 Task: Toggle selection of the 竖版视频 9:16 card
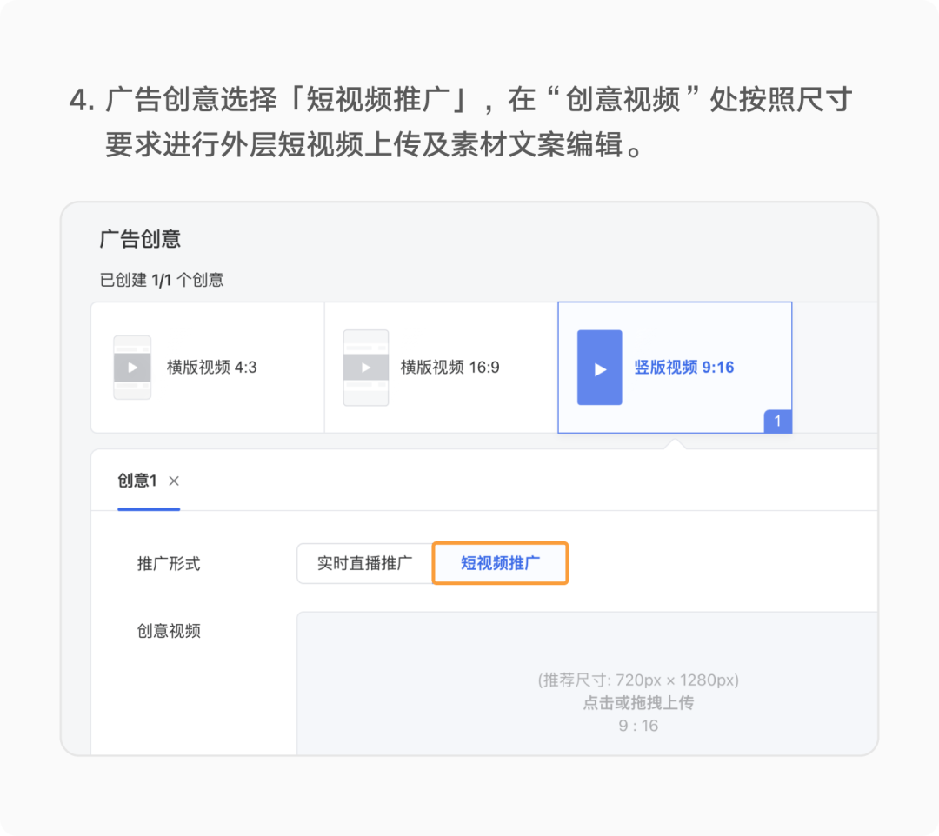[675, 368]
